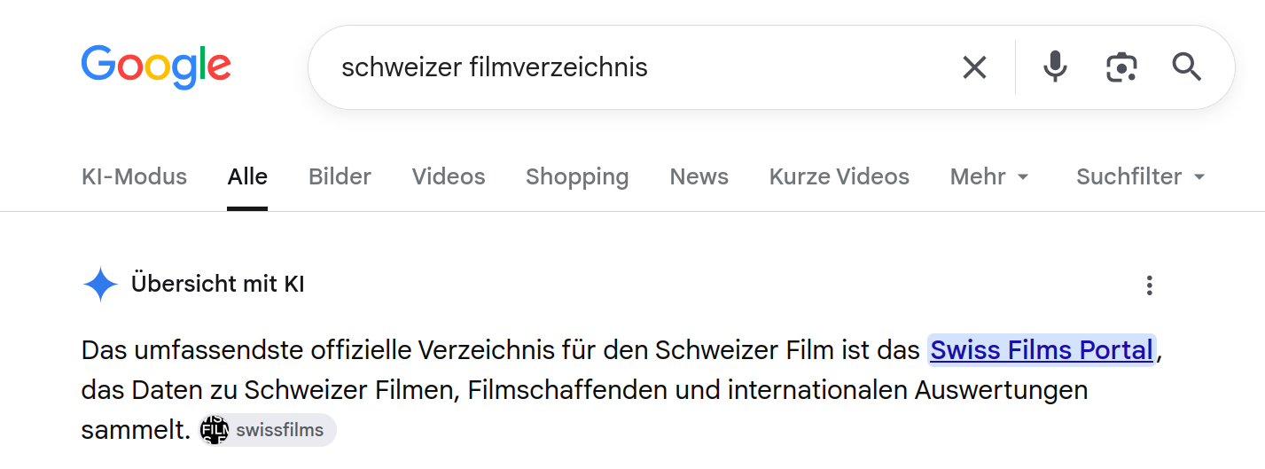Open the Swiss Films Portal link
Screen dimensions: 1265x469
click(1042, 350)
